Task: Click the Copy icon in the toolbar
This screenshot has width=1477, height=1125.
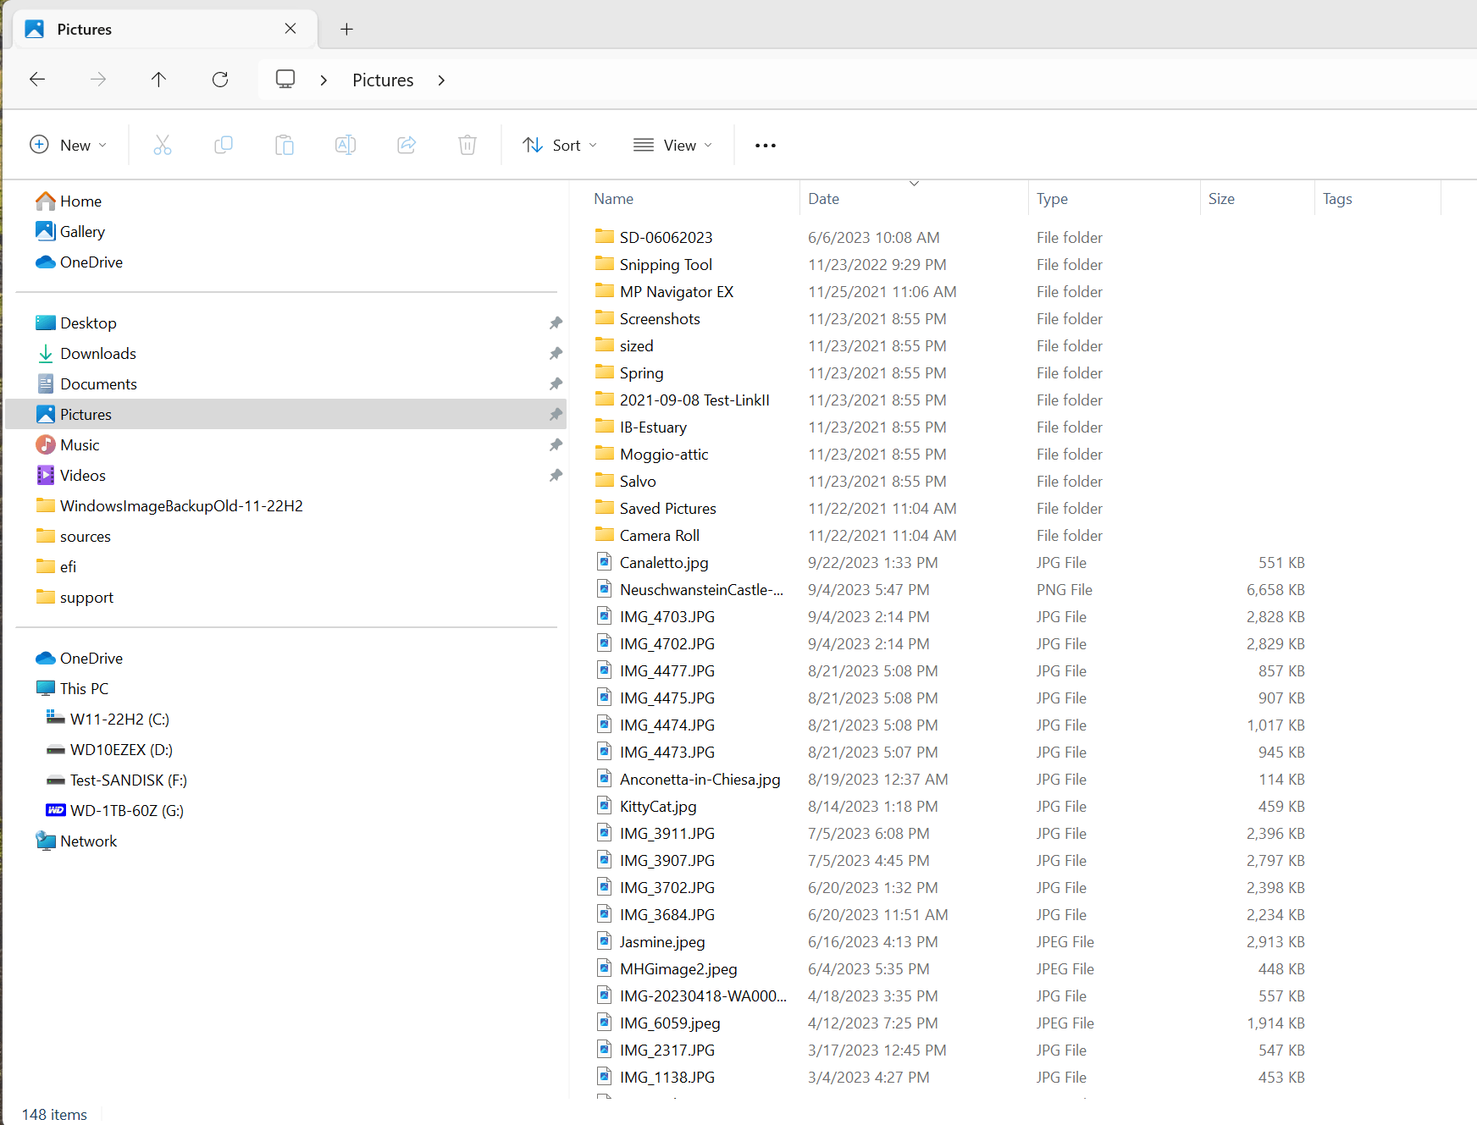Action: [224, 145]
